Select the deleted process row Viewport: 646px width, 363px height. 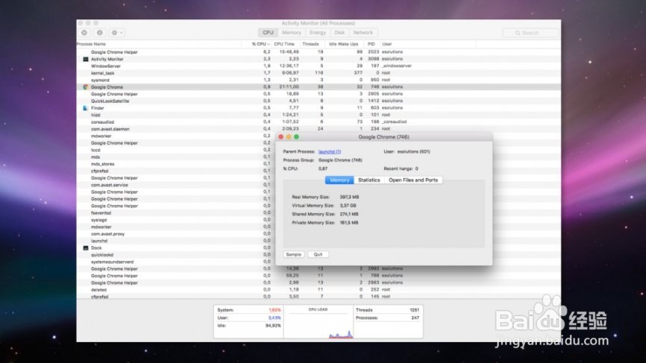coord(319,290)
